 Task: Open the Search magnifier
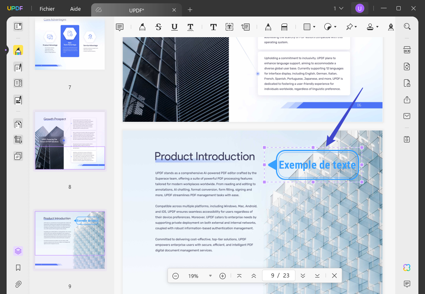[x=407, y=26]
